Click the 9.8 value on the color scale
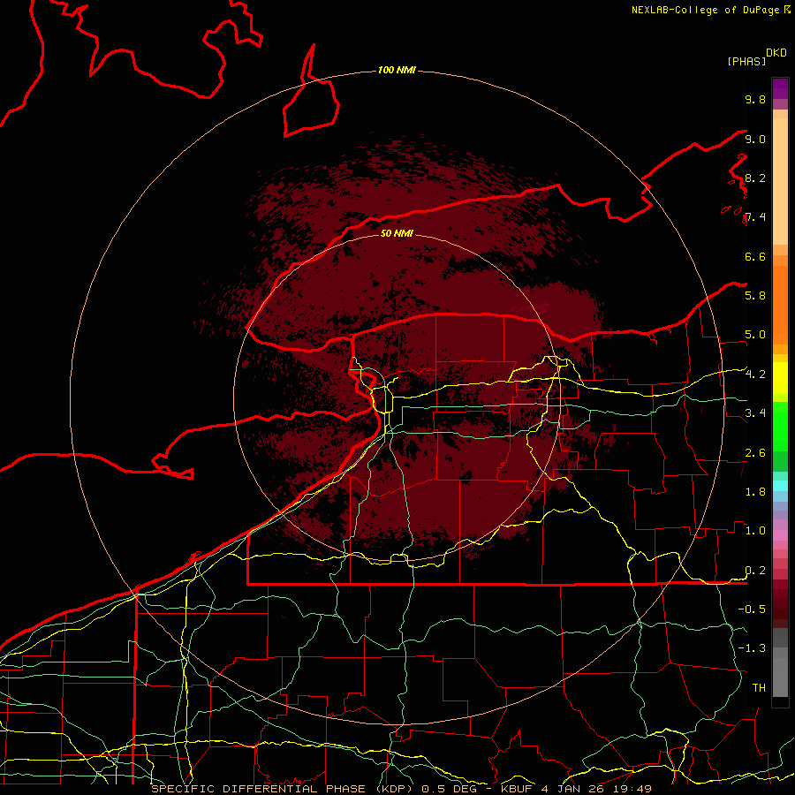This screenshot has height=795, width=795. coord(755,99)
